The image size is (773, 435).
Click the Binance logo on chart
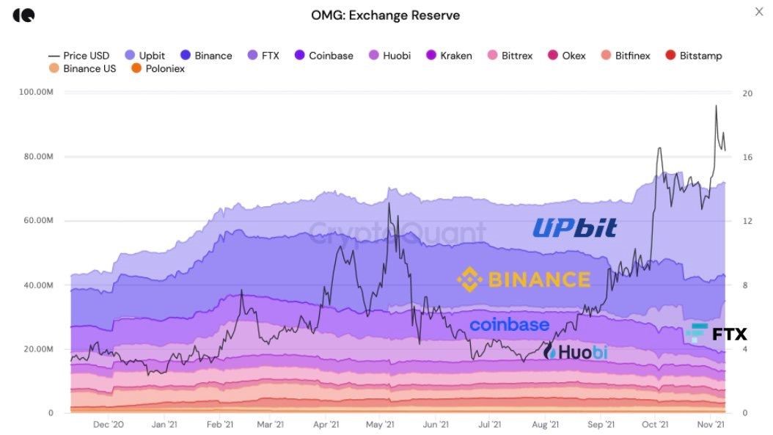523,279
